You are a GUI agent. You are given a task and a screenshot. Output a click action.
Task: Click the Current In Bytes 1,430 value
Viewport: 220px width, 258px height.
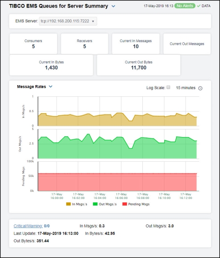(51, 68)
